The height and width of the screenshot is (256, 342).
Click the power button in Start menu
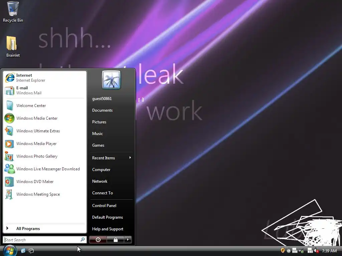(x=98, y=240)
